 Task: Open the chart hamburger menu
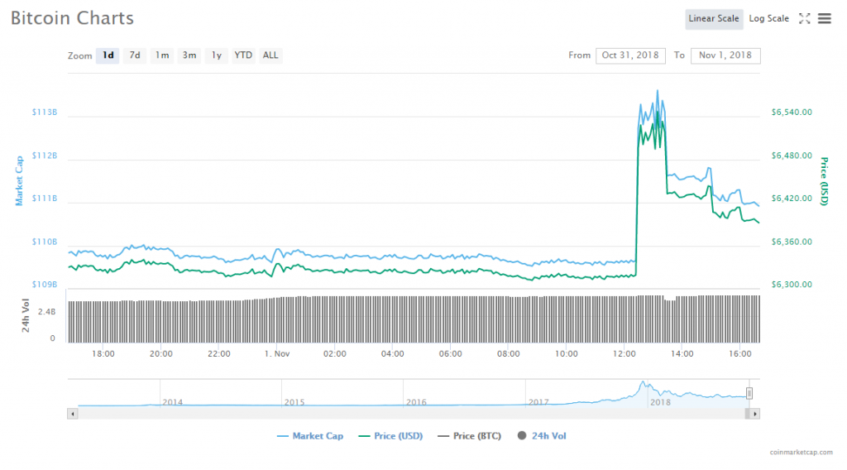(x=824, y=18)
